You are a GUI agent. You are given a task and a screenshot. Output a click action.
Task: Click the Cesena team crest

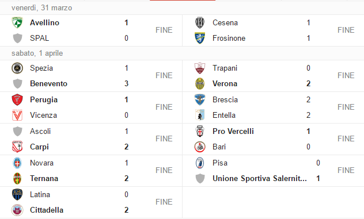coord(200,22)
